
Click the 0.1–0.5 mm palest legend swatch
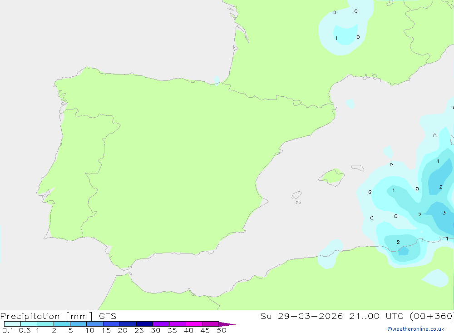[x=12, y=324]
